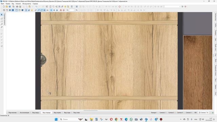Switch to the Вид слева tab
Screen dimensions: 217x122
[x=77, y=113]
